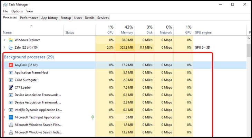Click the 5.1 MB Application Frame Host memory
This screenshot has height=138, width=252.
pyautogui.click(x=128, y=72)
